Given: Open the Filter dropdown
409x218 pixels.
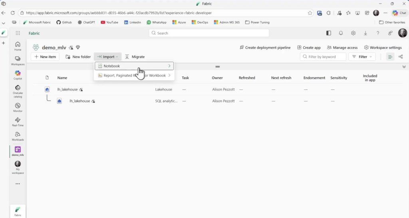Looking at the screenshot, I should pyautogui.click(x=362, y=57).
